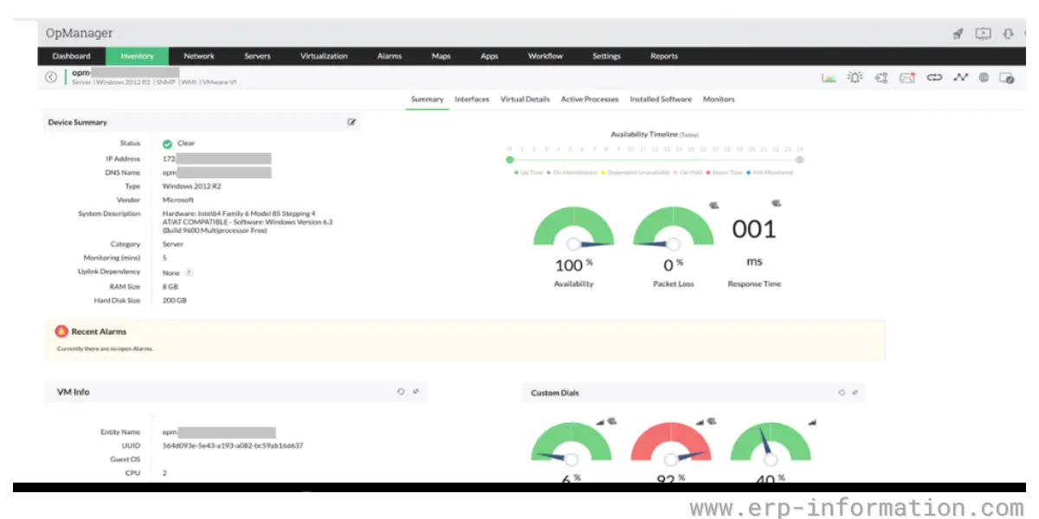Open the Alarms menu

coord(390,56)
